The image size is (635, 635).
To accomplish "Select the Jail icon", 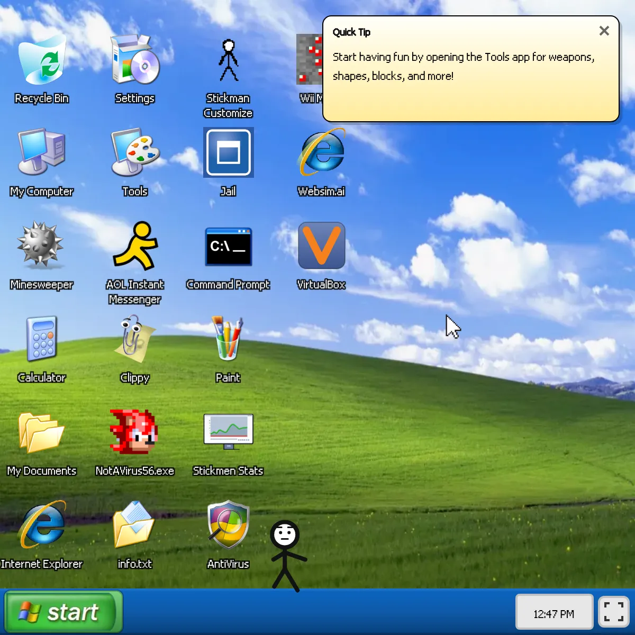I will [228, 153].
